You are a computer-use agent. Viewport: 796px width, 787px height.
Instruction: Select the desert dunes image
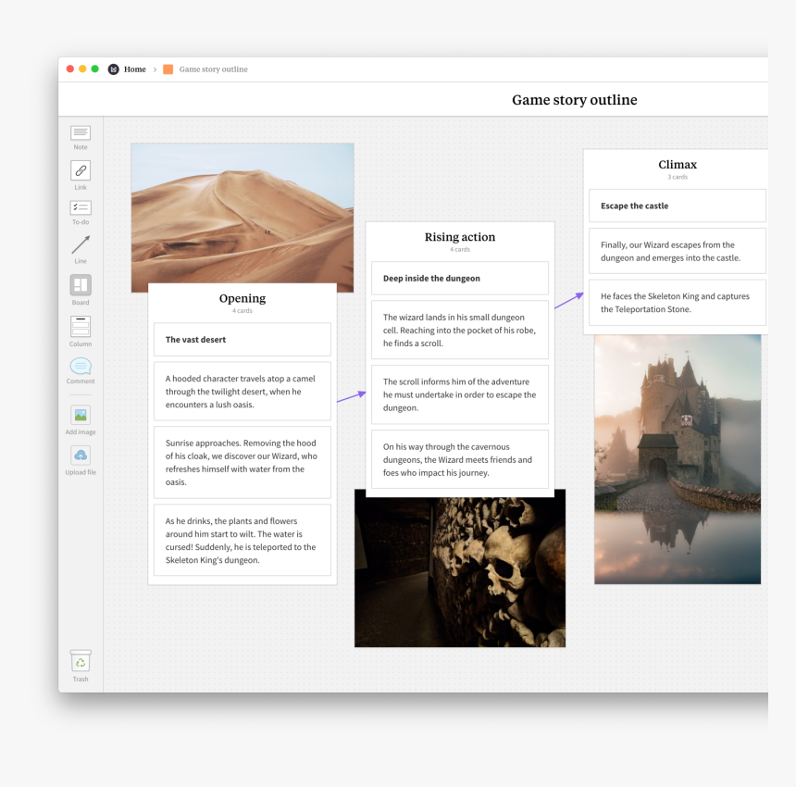242,213
